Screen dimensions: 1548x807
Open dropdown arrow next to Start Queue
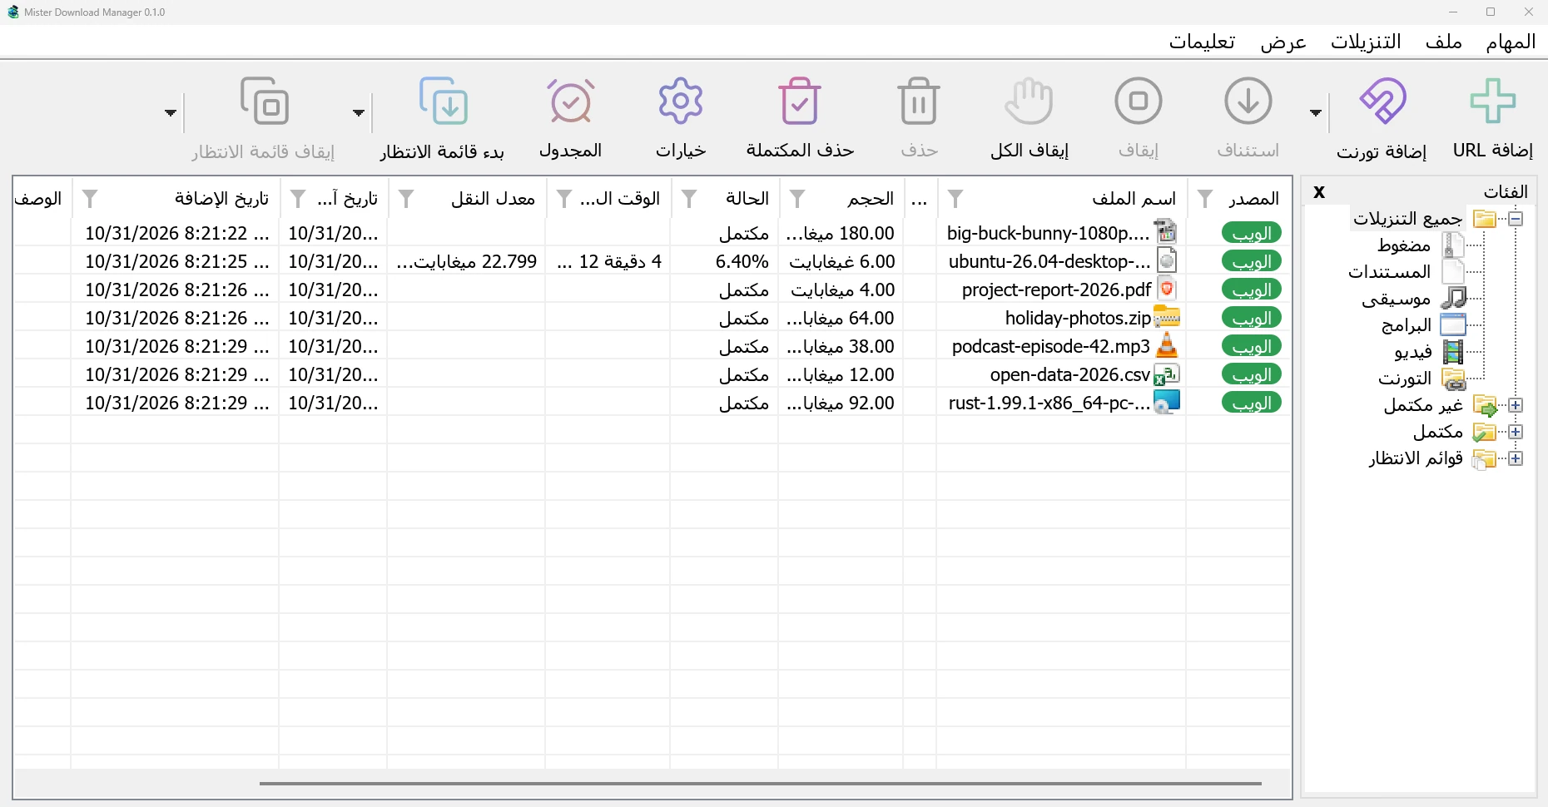pyautogui.click(x=359, y=112)
